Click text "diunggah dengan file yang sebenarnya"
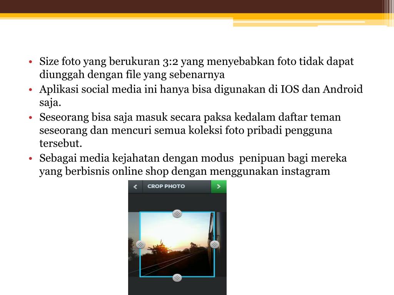394x295 pixels. pos(132,75)
